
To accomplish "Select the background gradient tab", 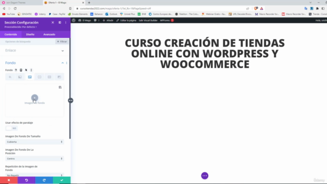I will coord(20,77).
